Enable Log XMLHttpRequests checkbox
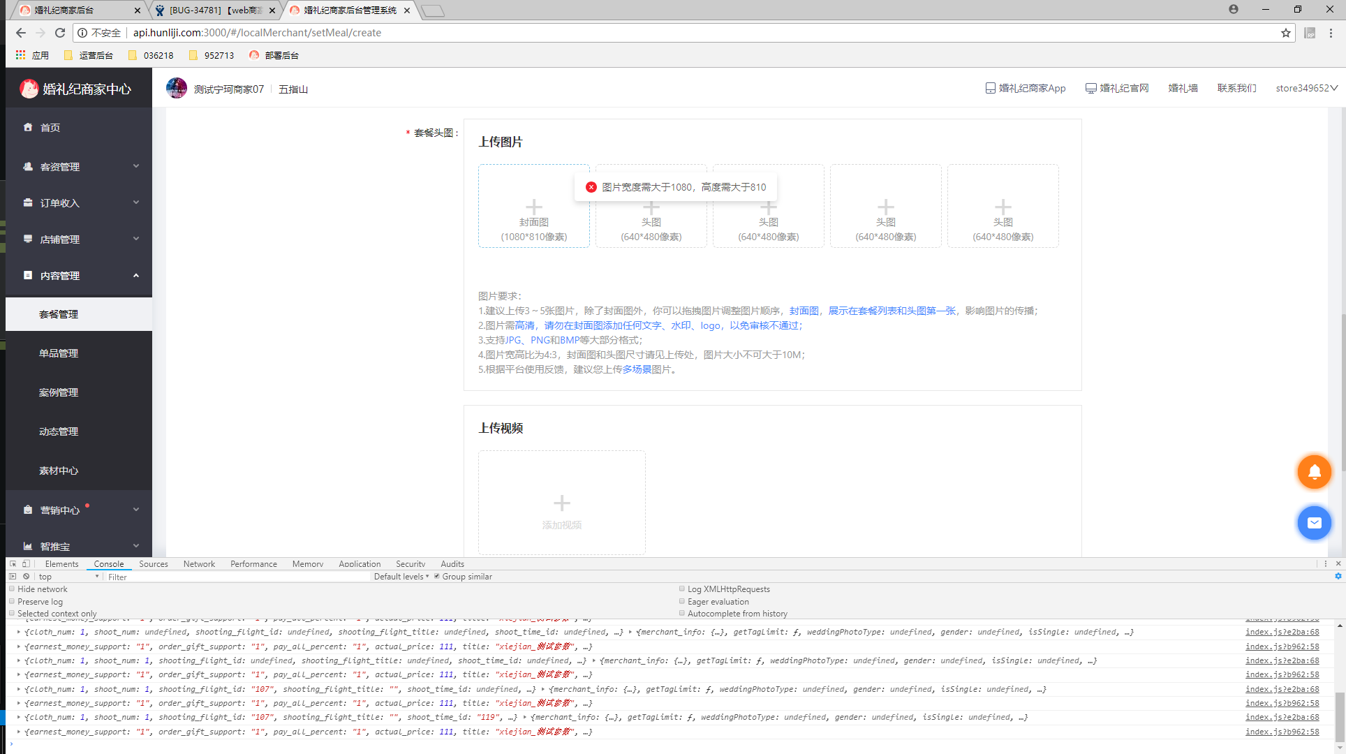The height and width of the screenshot is (754, 1346). (682, 589)
